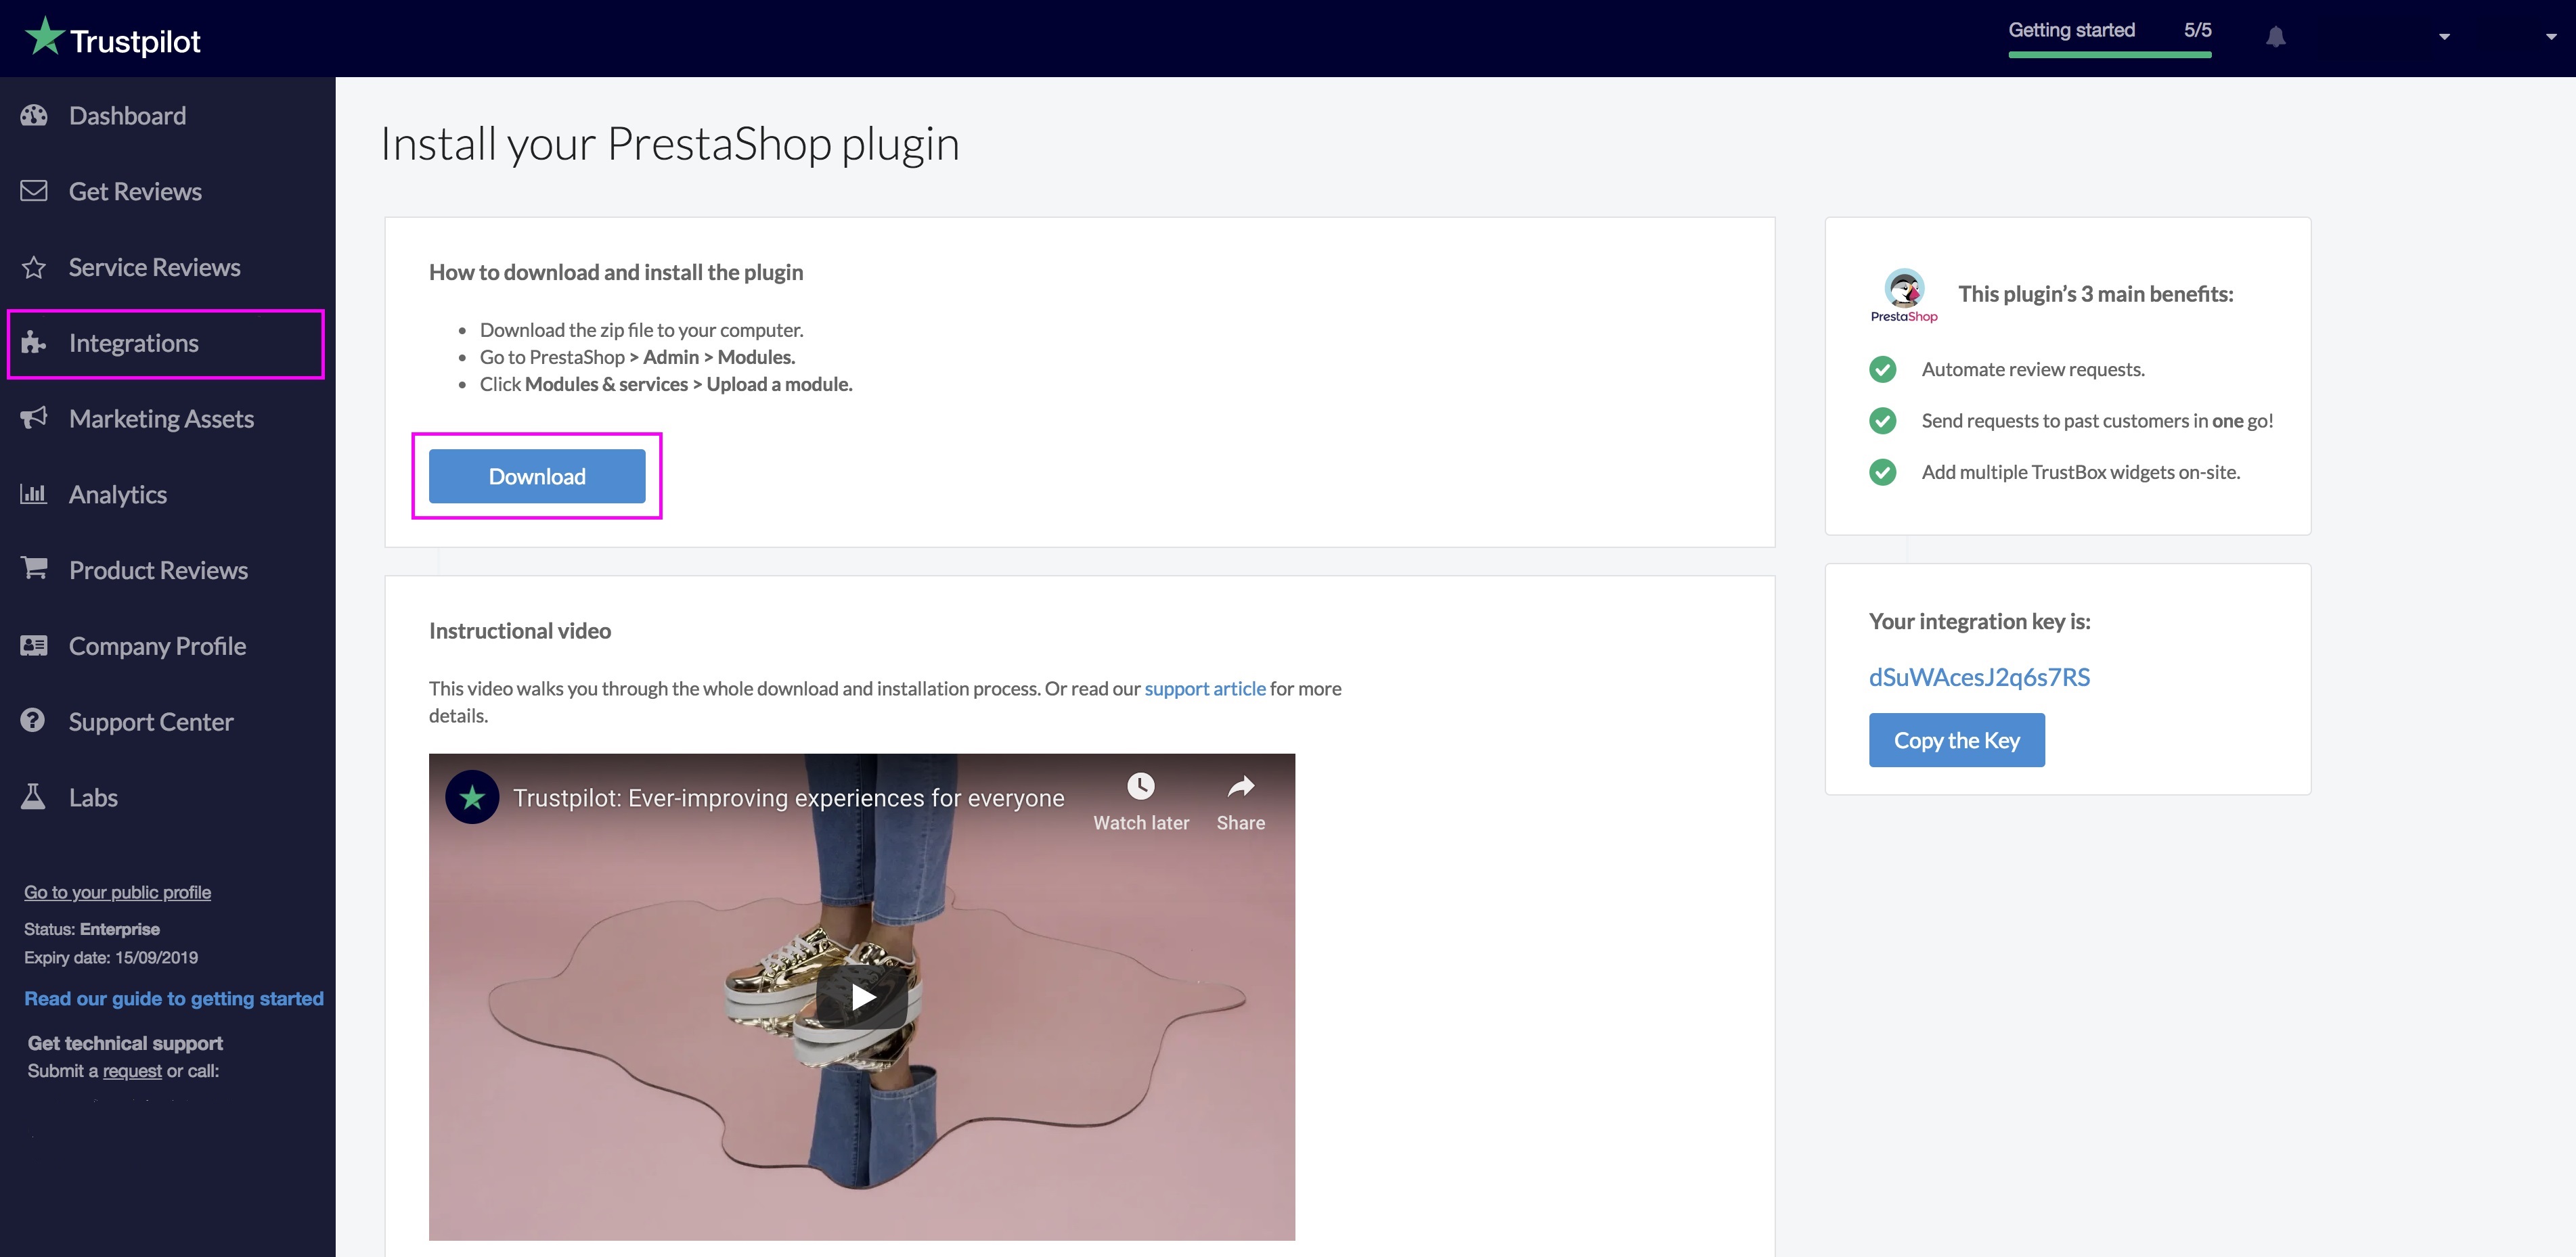Click the Integrations puzzle piece icon

(x=34, y=343)
